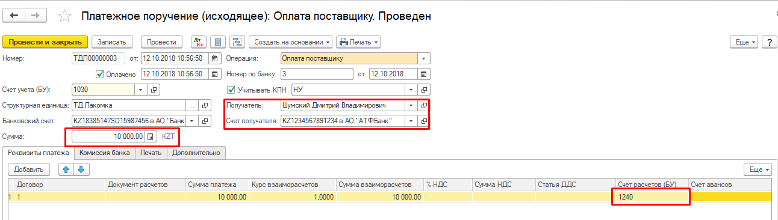The height and width of the screenshot is (220, 778).
Task: Open the calculator for the Сумма field
Action: 151,136
